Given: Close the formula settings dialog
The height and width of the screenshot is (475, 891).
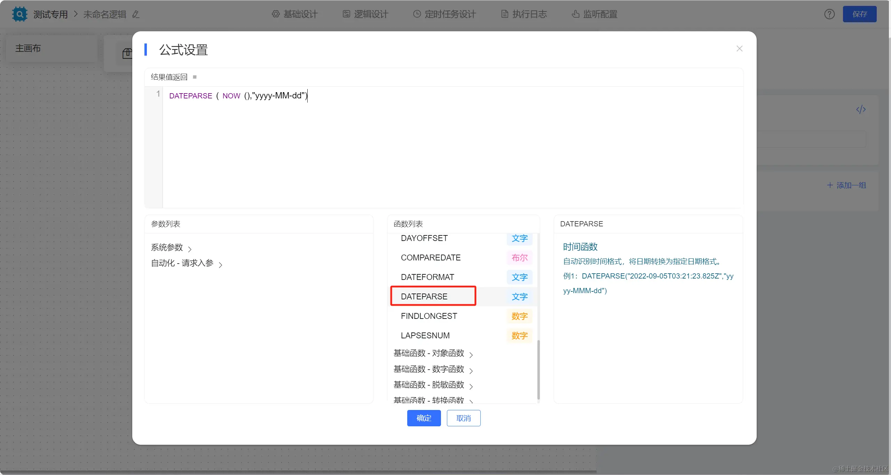Looking at the screenshot, I should click(x=739, y=49).
